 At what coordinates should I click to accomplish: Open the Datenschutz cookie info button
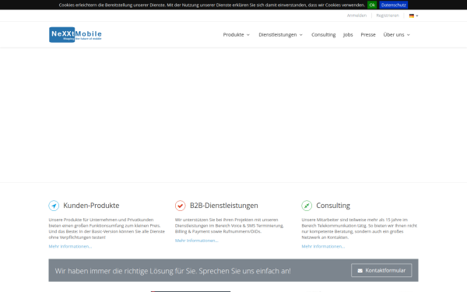tap(393, 5)
